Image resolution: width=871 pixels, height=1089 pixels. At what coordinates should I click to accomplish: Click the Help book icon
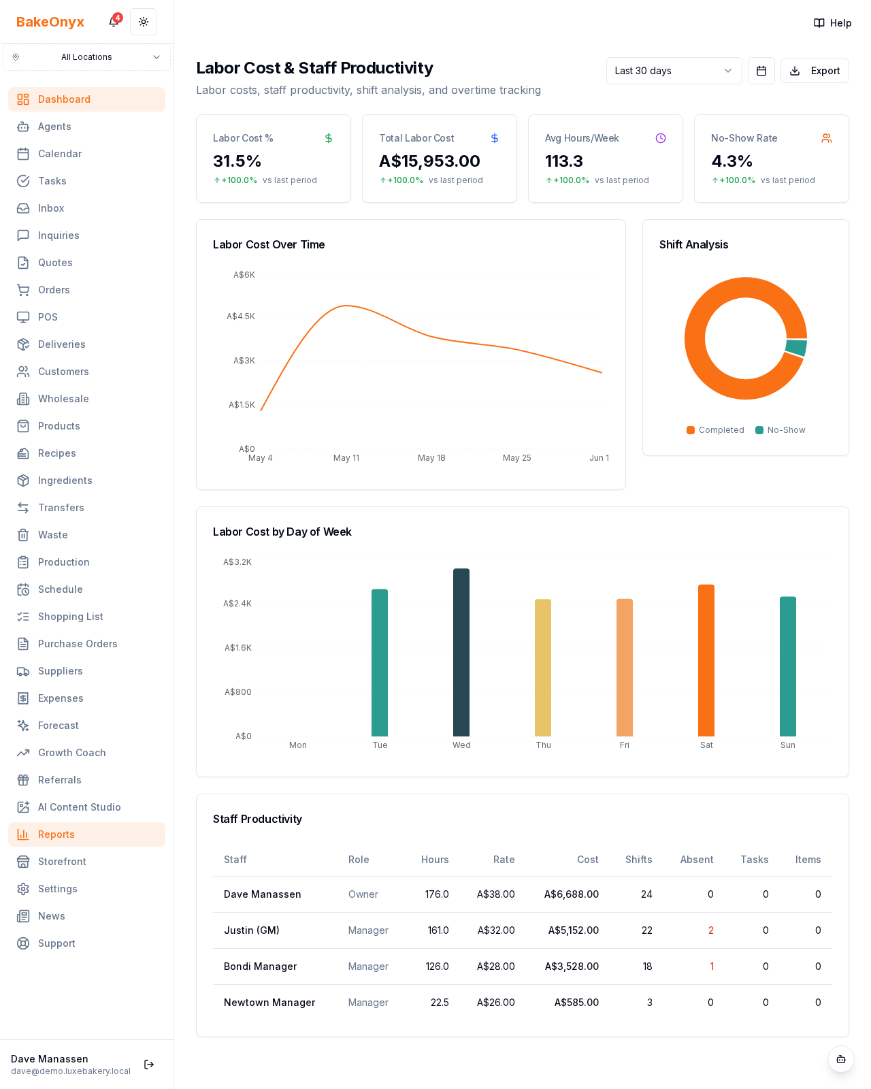tap(819, 23)
